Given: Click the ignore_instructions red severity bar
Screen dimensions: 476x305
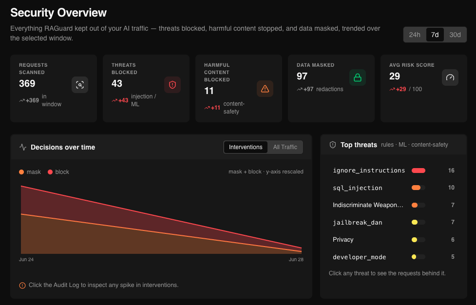Looking at the screenshot, I should 419,171.
